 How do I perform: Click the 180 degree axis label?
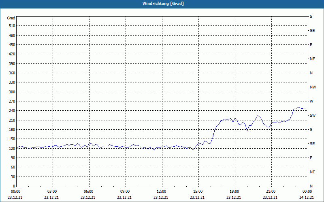tap(12, 129)
